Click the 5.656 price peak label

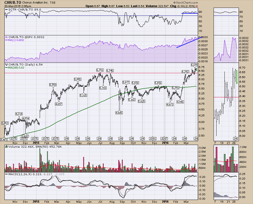pos(158,83)
